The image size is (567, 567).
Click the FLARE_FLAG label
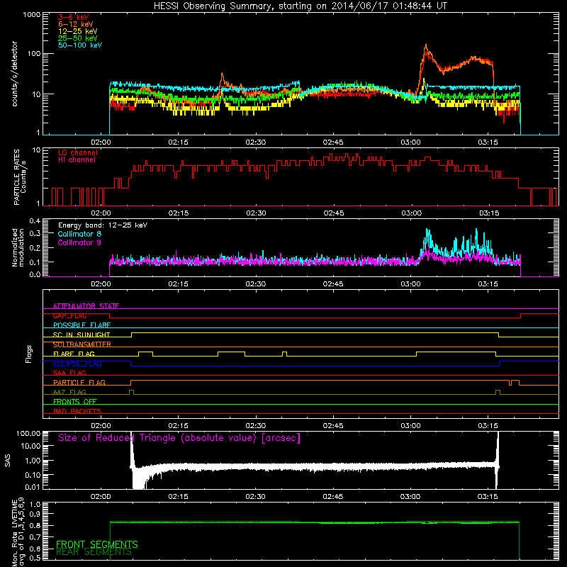pos(74,354)
